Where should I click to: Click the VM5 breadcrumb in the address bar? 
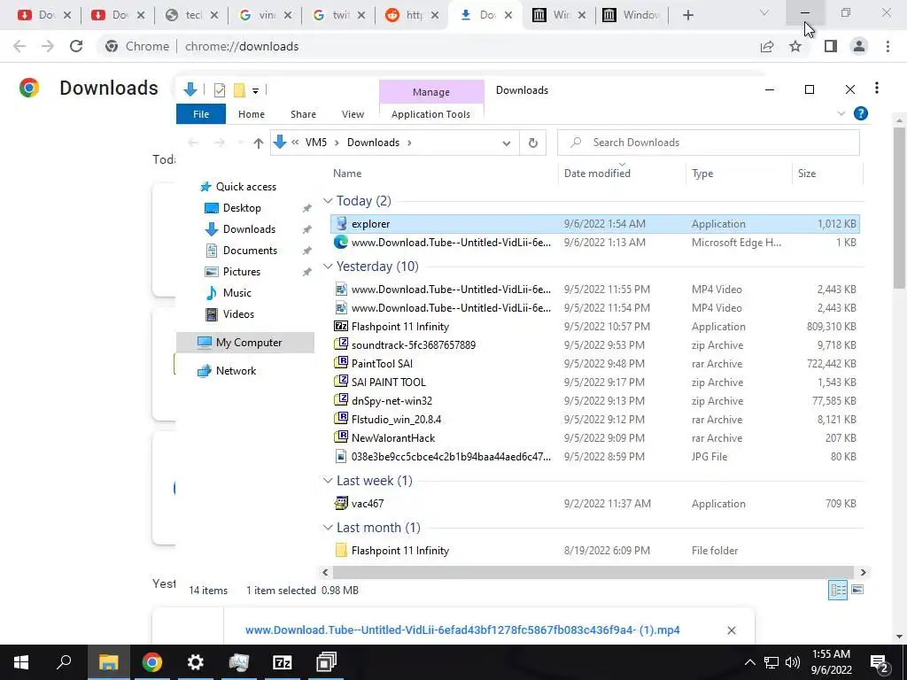pyautogui.click(x=316, y=143)
